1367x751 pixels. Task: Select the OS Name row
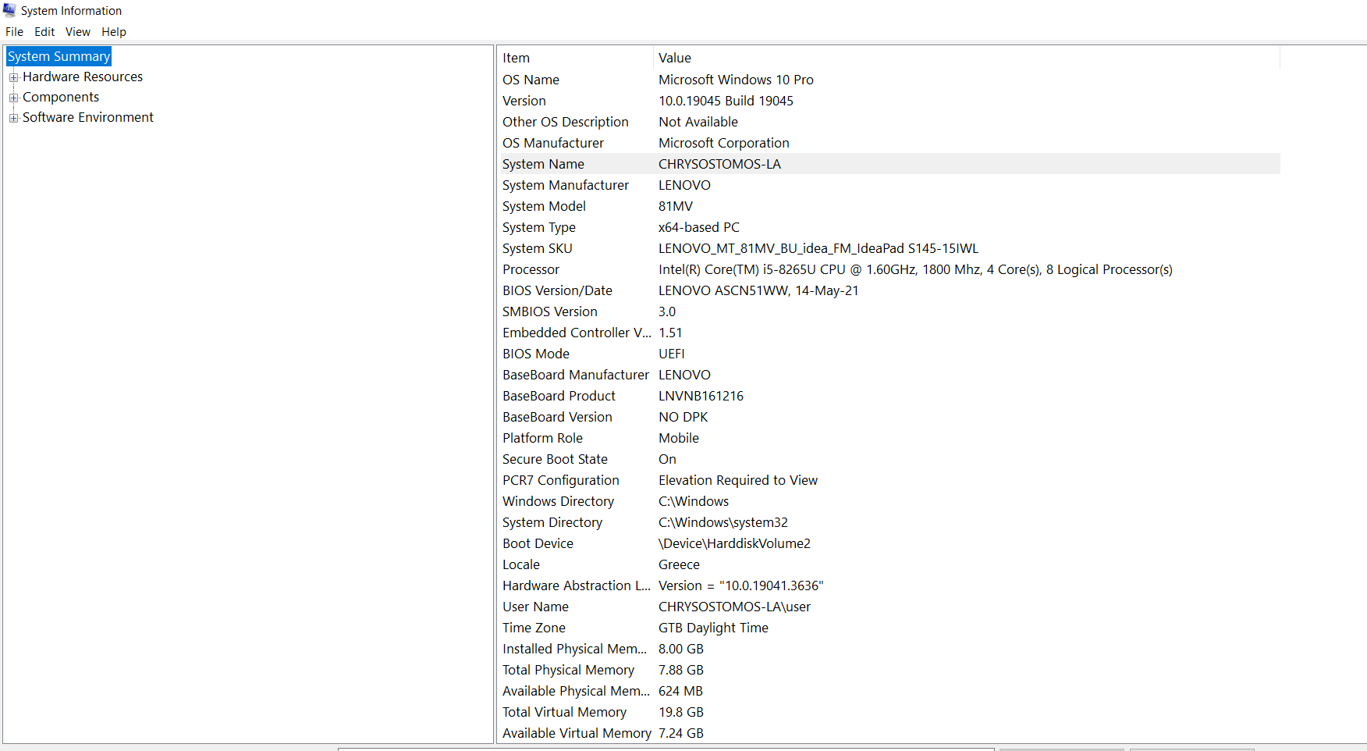[x=889, y=80]
